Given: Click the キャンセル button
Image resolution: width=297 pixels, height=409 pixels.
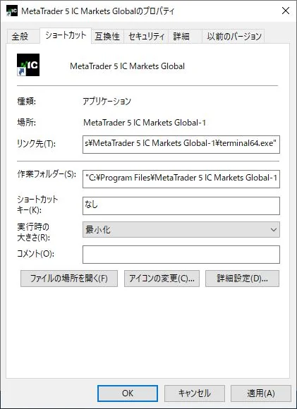Looking at the screenshot, I should click(x=195, y=393).
